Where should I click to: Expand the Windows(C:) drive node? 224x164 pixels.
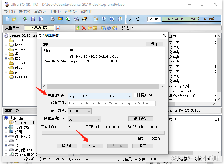6,136
